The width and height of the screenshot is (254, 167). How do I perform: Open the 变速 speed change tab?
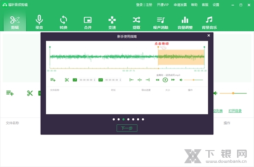click(x=112, y=22)
